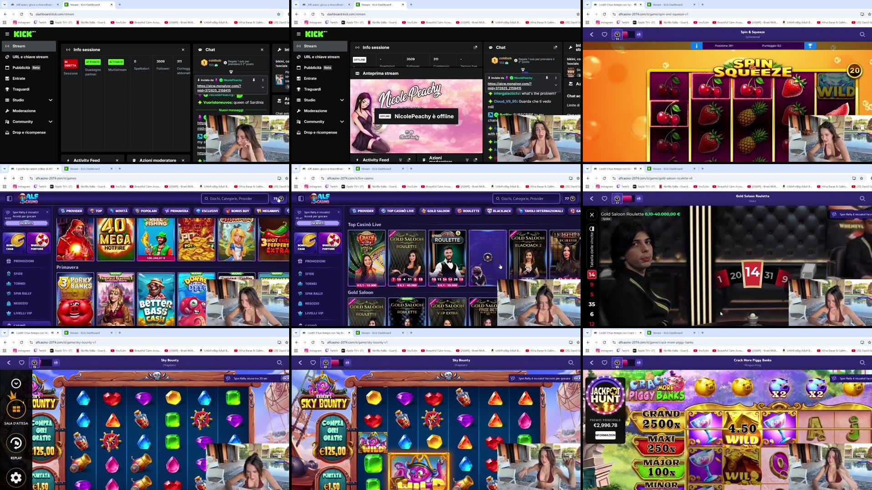Open intergalactictv username in the chat
This screenshot has width=872, height=490.
(x=506, y=93)
